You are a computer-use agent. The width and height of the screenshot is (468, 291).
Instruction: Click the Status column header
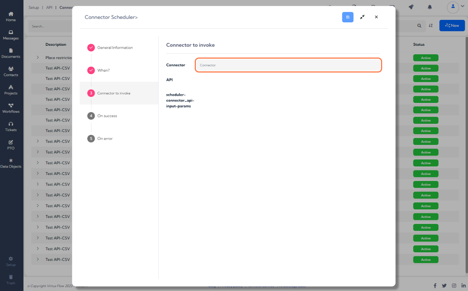tap(419, 44)
